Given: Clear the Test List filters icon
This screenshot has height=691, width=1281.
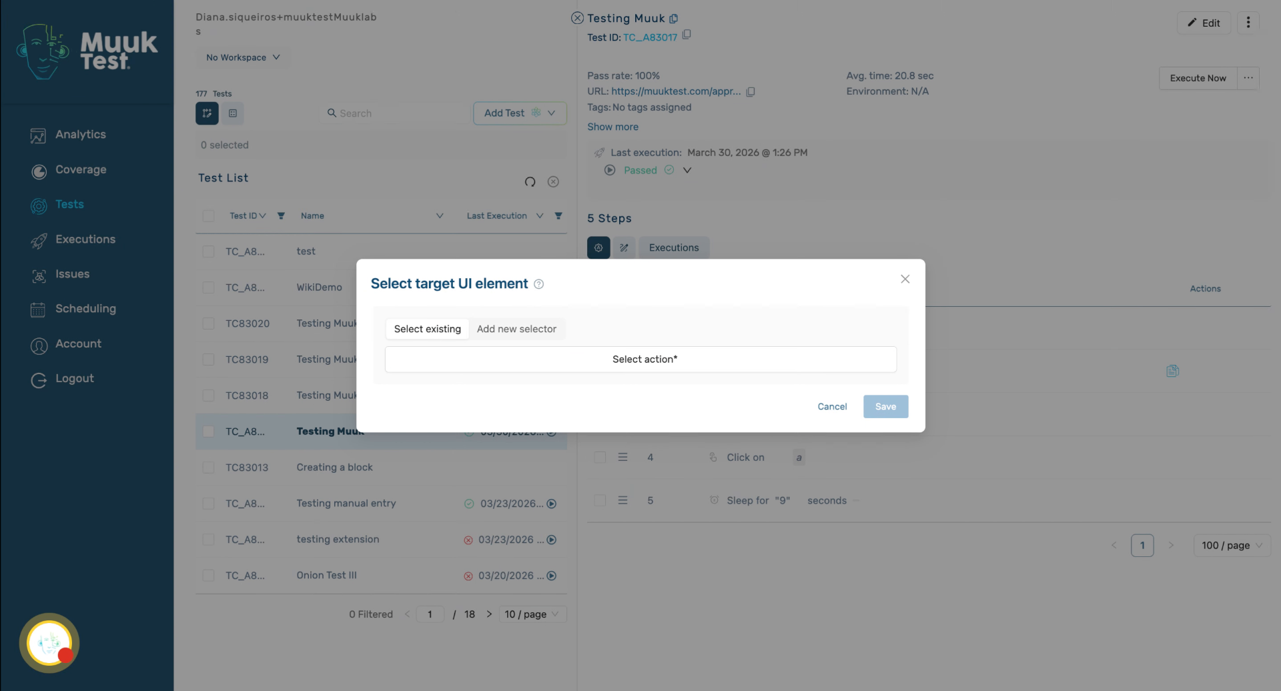Looking at the screenshot, I should [553, 181].
